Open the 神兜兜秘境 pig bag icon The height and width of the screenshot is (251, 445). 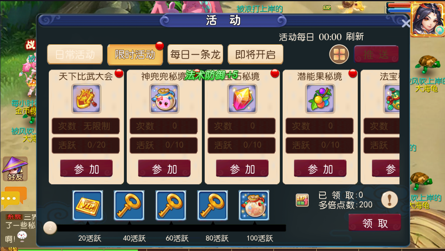(164, 99)
